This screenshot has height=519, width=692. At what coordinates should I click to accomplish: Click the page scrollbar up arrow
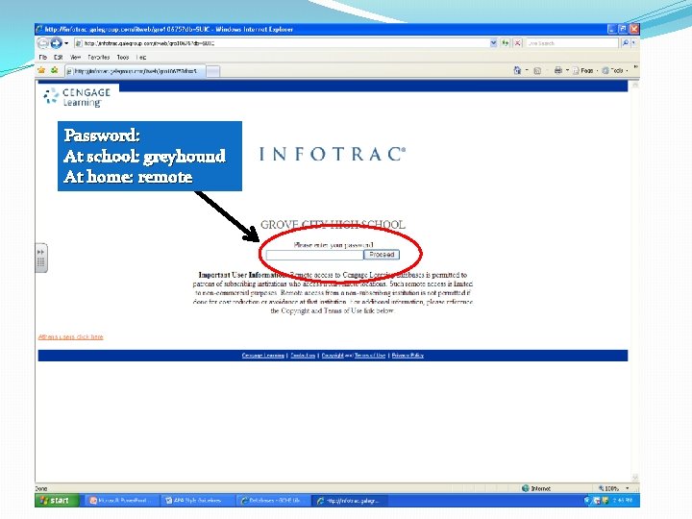(x=635, y=86)
